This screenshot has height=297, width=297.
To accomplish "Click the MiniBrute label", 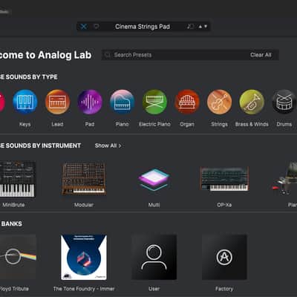I will tap(13, 205).
